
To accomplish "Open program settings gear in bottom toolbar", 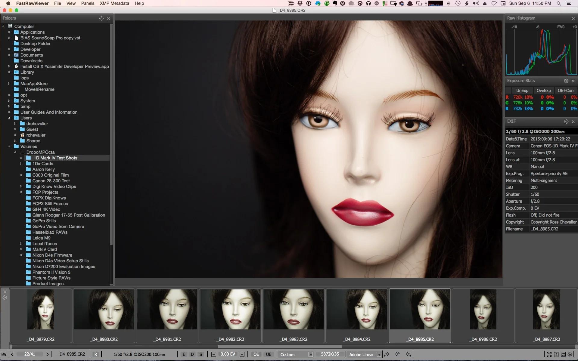I will pos(570,354).
